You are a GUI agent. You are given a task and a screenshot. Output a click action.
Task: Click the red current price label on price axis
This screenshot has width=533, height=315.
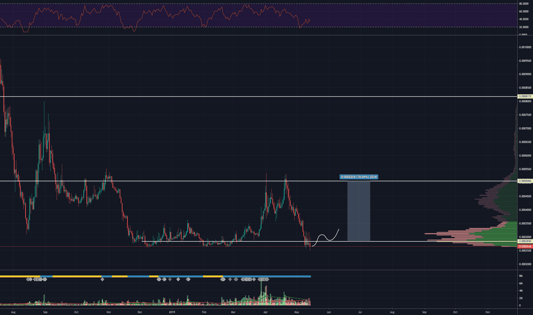point(525,246)
